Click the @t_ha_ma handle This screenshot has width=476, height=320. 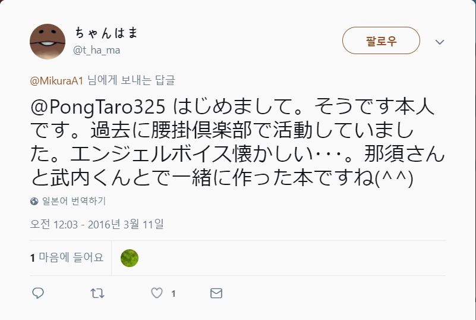(96, 50)
